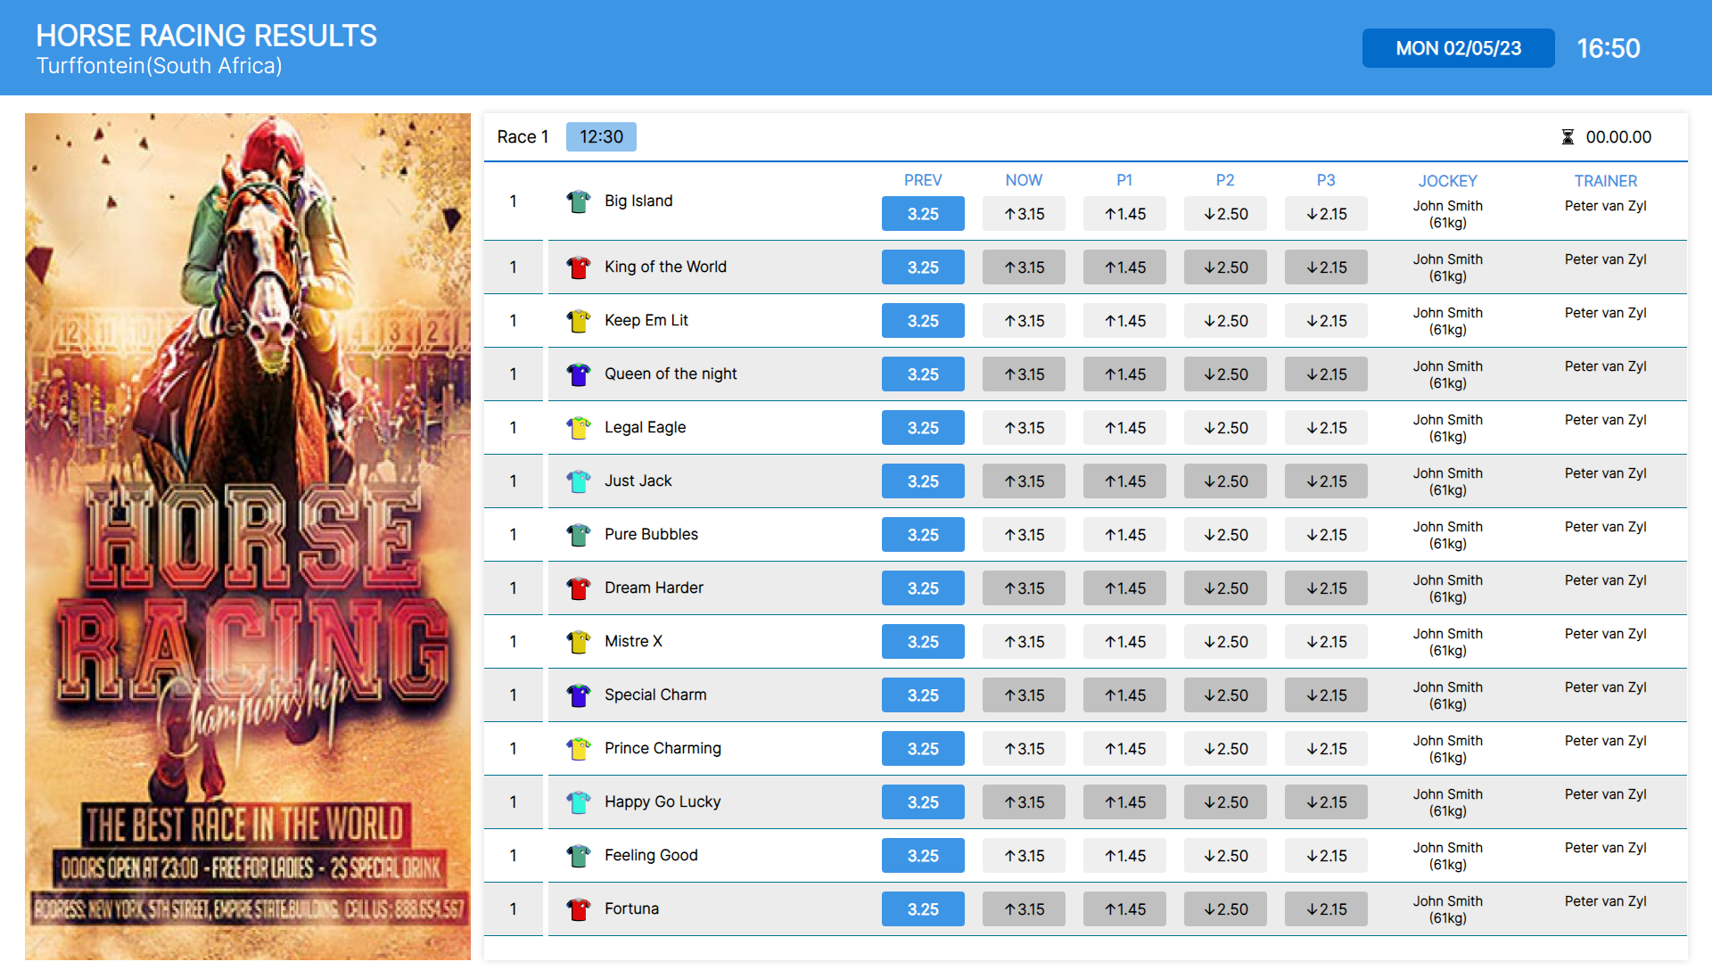Click Mistre X's P3 odds 2.15
1712x978 pixels.
coord(1326,642)
